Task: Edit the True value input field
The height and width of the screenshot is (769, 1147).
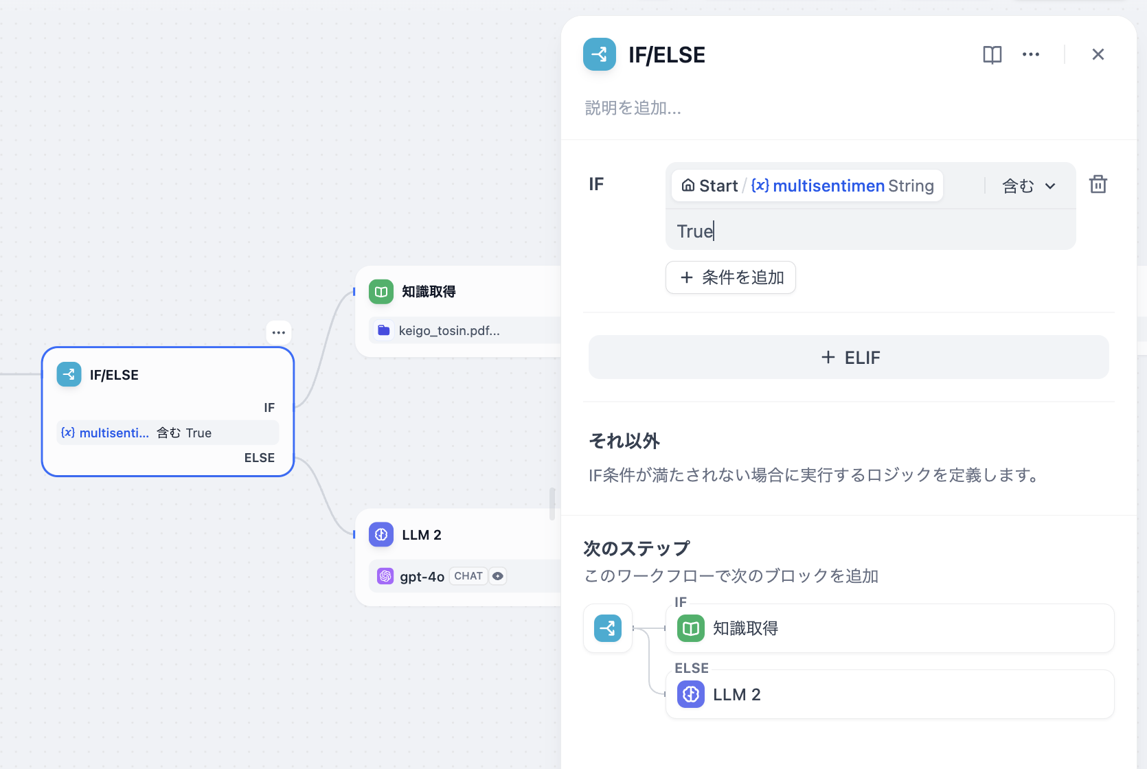Action: coord(870,231)
